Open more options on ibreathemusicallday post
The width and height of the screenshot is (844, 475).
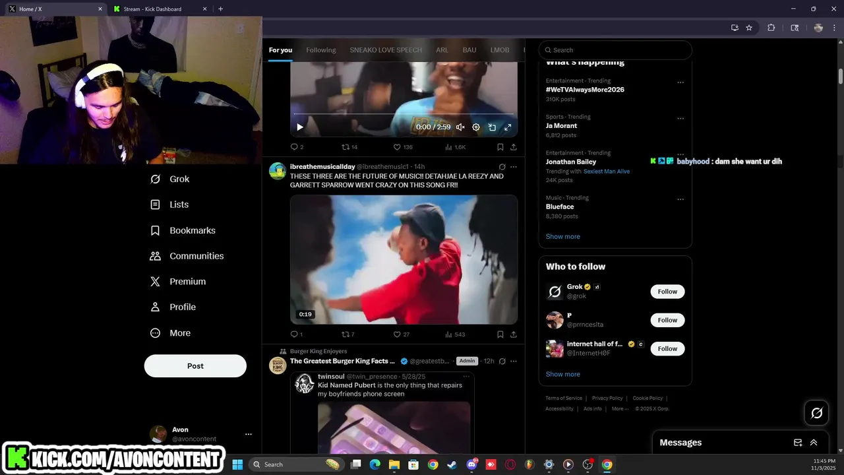click(x=514, y=167)
